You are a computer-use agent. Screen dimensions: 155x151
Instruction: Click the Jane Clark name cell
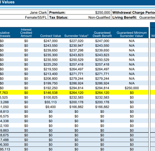click(38, 13)
